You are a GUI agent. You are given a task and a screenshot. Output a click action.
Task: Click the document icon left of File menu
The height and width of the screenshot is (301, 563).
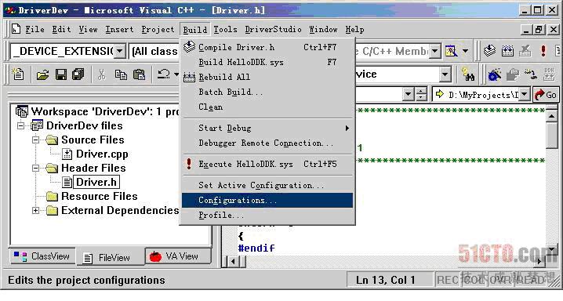16,29
